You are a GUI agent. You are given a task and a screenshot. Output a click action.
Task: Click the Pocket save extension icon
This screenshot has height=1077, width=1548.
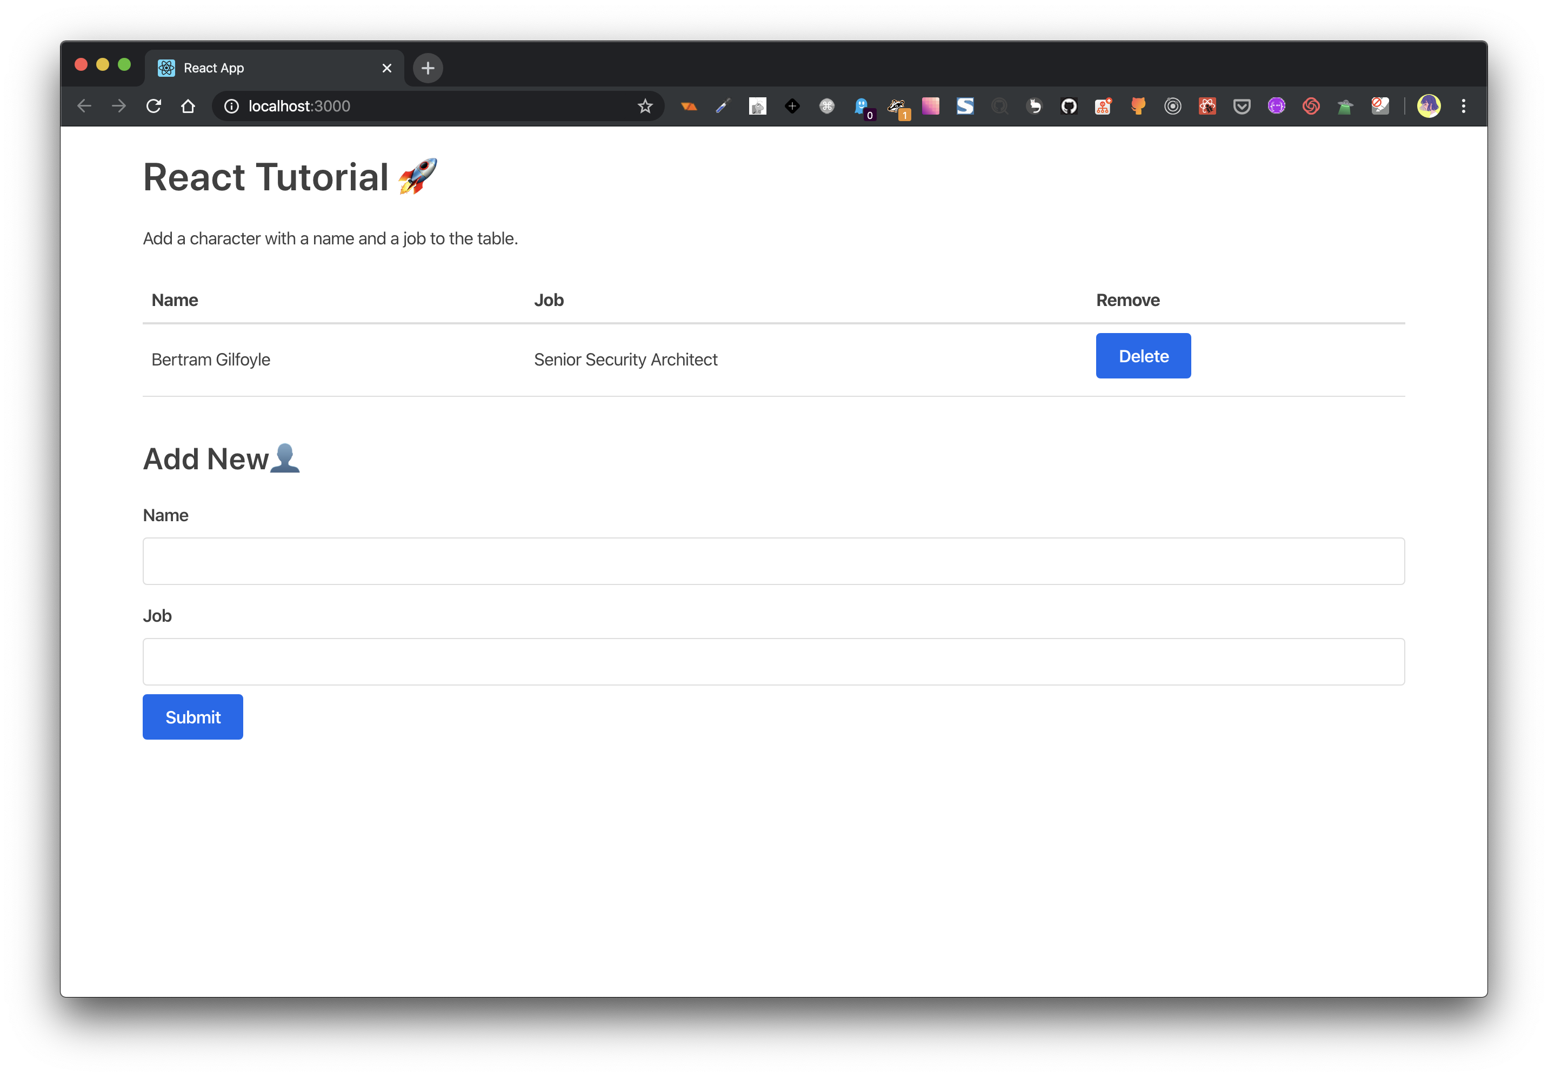coord(1241,106)
